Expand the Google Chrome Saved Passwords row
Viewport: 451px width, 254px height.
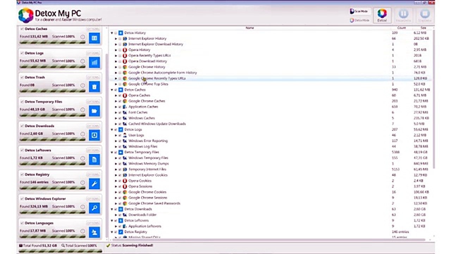(x=116, y=204)
